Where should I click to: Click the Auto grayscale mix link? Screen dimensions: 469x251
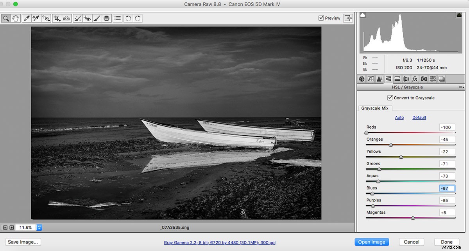399,117
